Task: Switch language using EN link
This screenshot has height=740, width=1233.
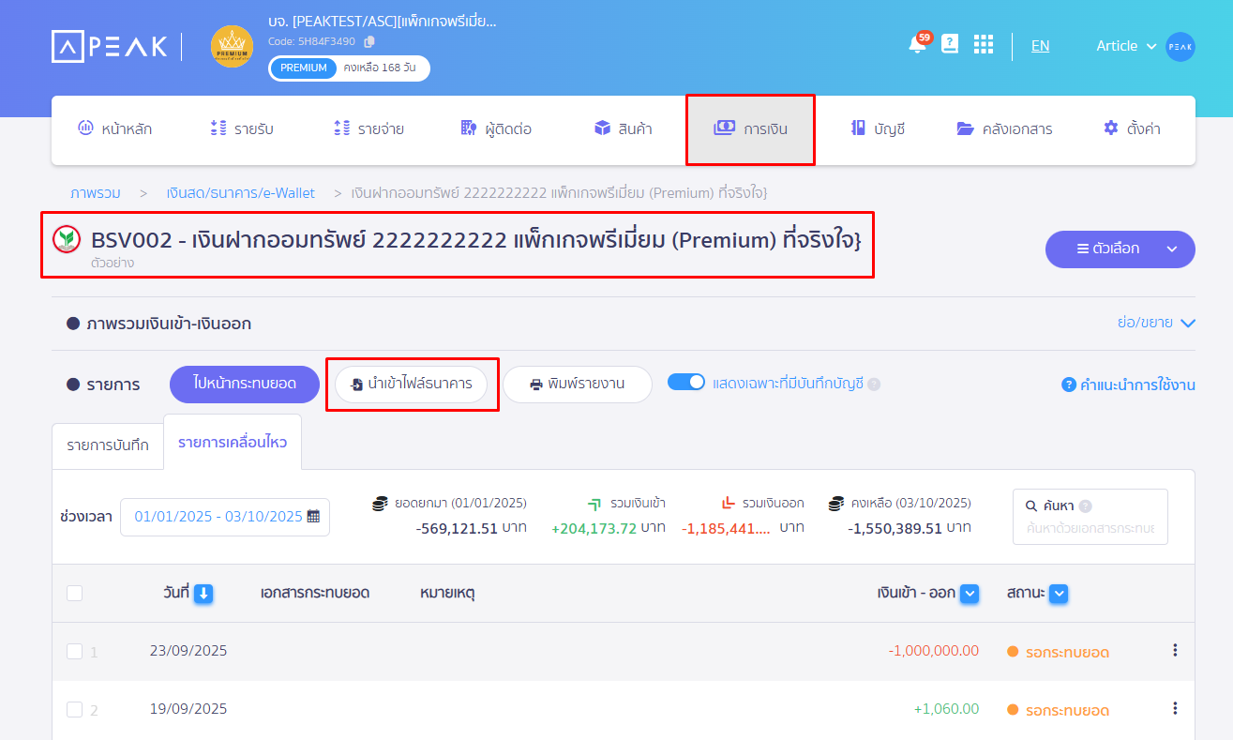Action: [1040, 46]
